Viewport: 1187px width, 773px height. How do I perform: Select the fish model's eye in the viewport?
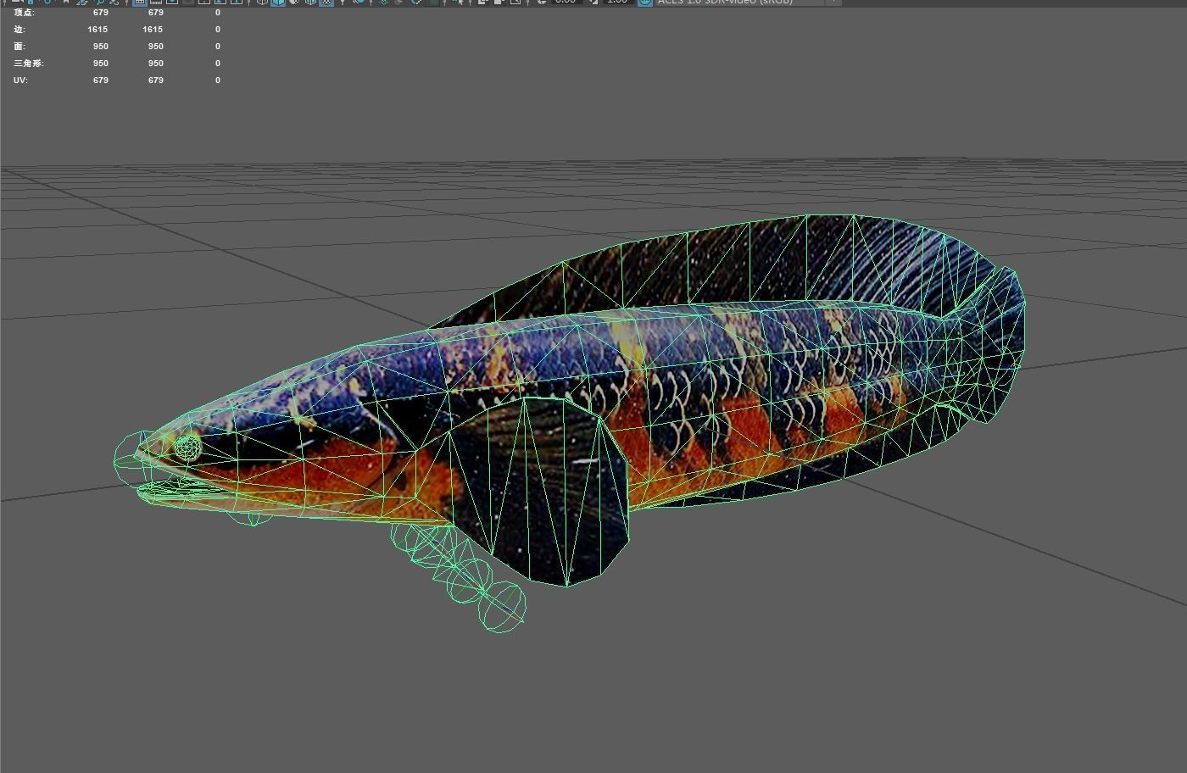tap(188, 448)
